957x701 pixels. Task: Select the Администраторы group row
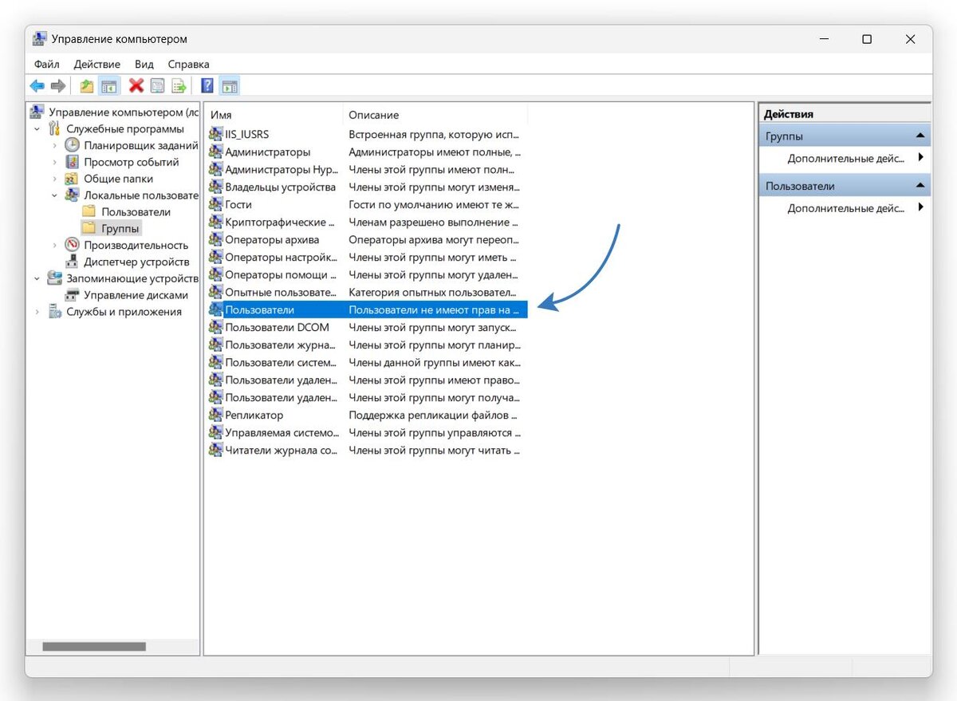click(x=366, y=152)
